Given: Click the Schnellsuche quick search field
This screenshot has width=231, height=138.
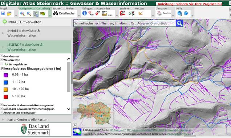Looking at the screenshot, I should [x=125, y=23].
